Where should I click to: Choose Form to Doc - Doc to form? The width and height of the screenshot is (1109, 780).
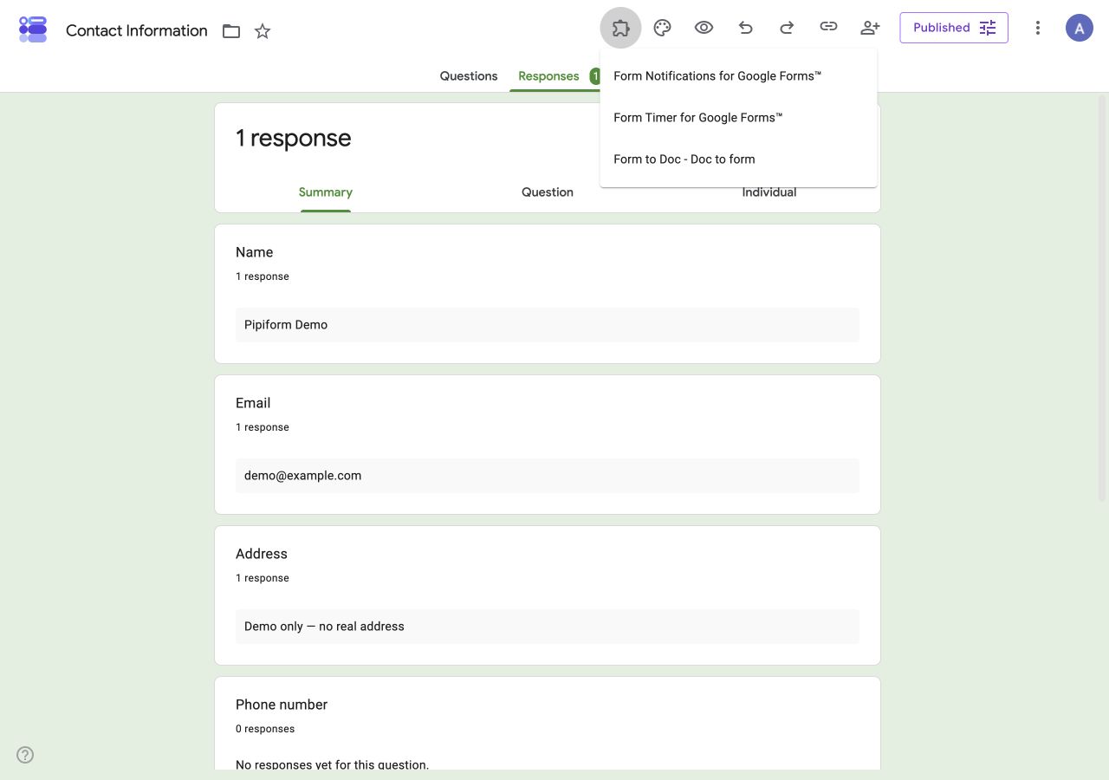pyautogui.click(x=738, y=159)
